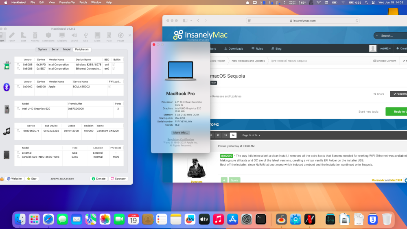The image size is (407, 229).
Task: Expand Safari sidebar options chevron
Action: point(191,20)
